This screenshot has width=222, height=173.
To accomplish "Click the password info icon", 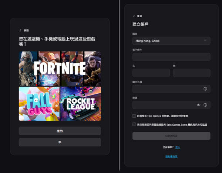I will [x=205, y=105].
